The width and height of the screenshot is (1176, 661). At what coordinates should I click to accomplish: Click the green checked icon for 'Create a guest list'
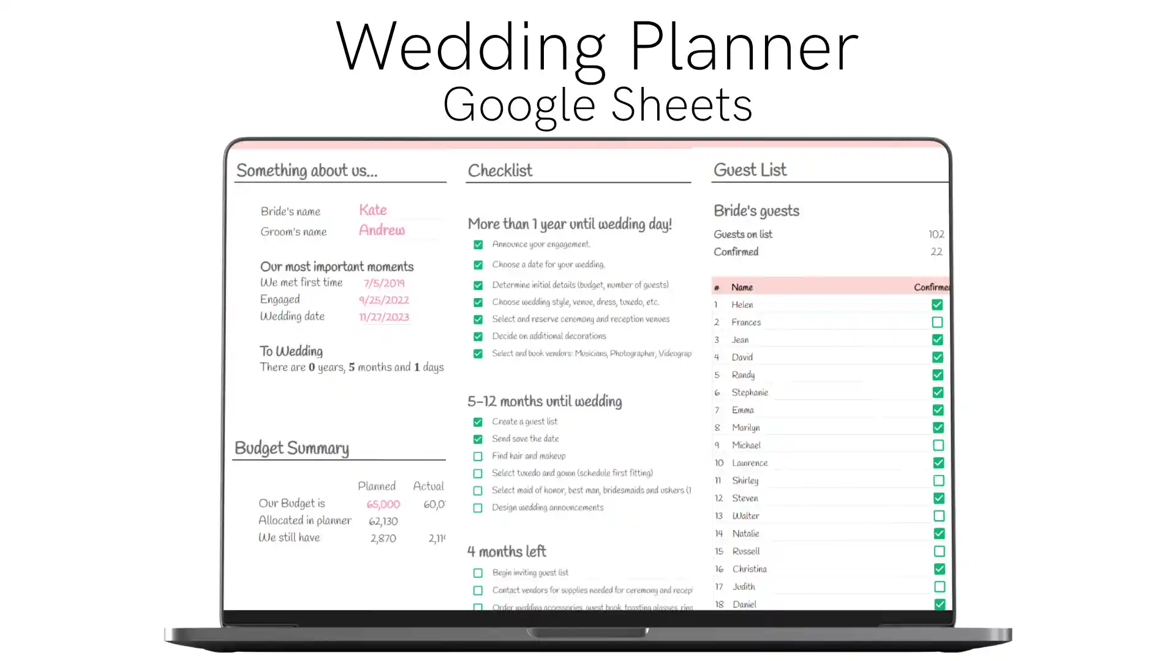coord(477,420)
